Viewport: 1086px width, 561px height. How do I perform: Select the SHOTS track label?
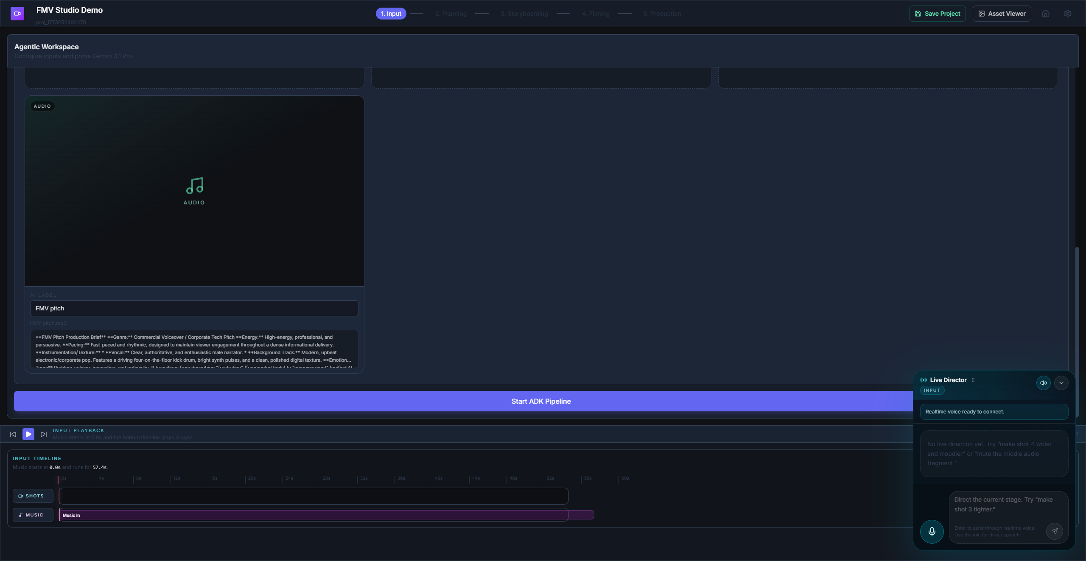[33, 496]
